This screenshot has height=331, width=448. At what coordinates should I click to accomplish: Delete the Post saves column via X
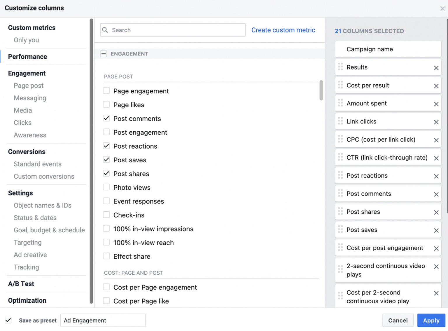click(436, 231)
